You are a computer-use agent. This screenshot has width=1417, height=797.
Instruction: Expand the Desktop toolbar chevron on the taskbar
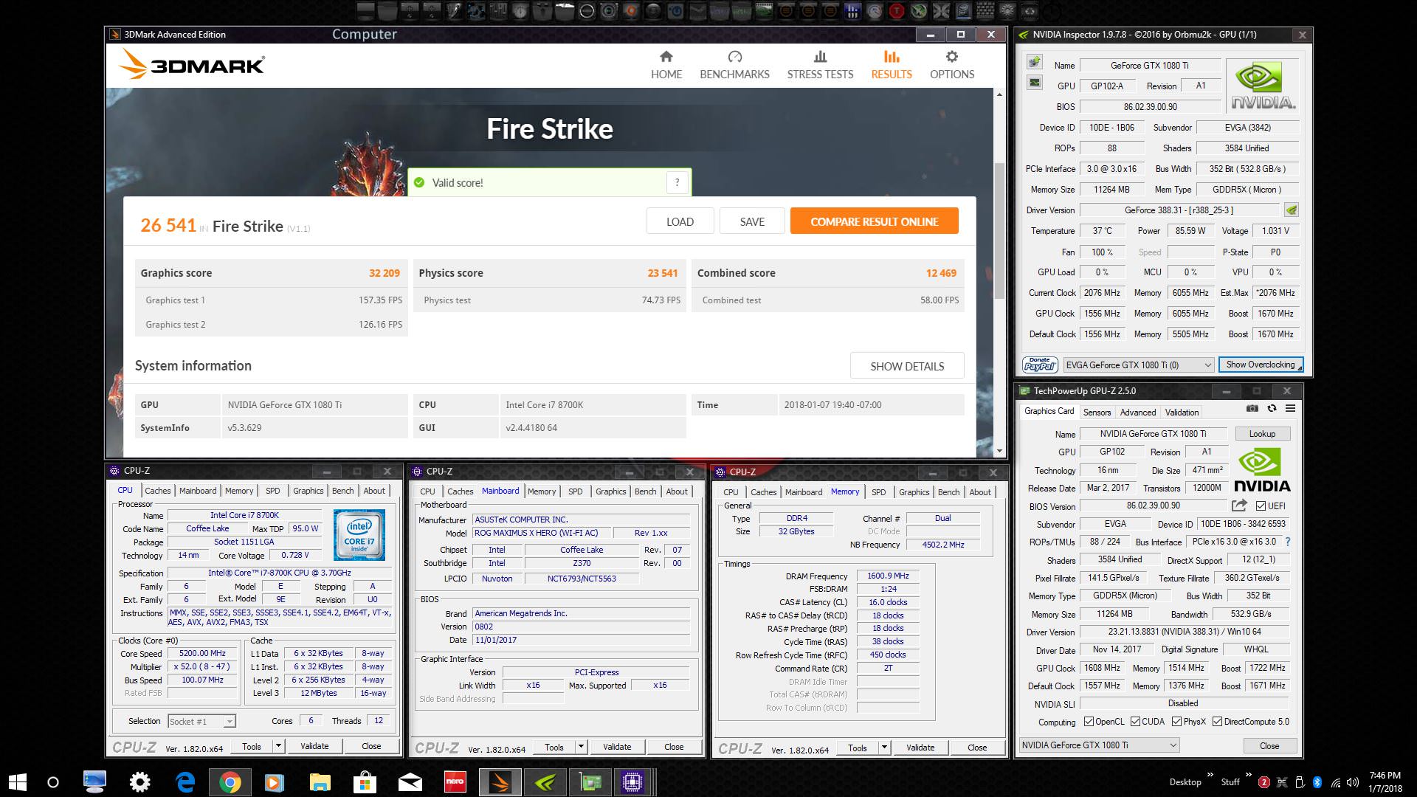click(1210, 774)
